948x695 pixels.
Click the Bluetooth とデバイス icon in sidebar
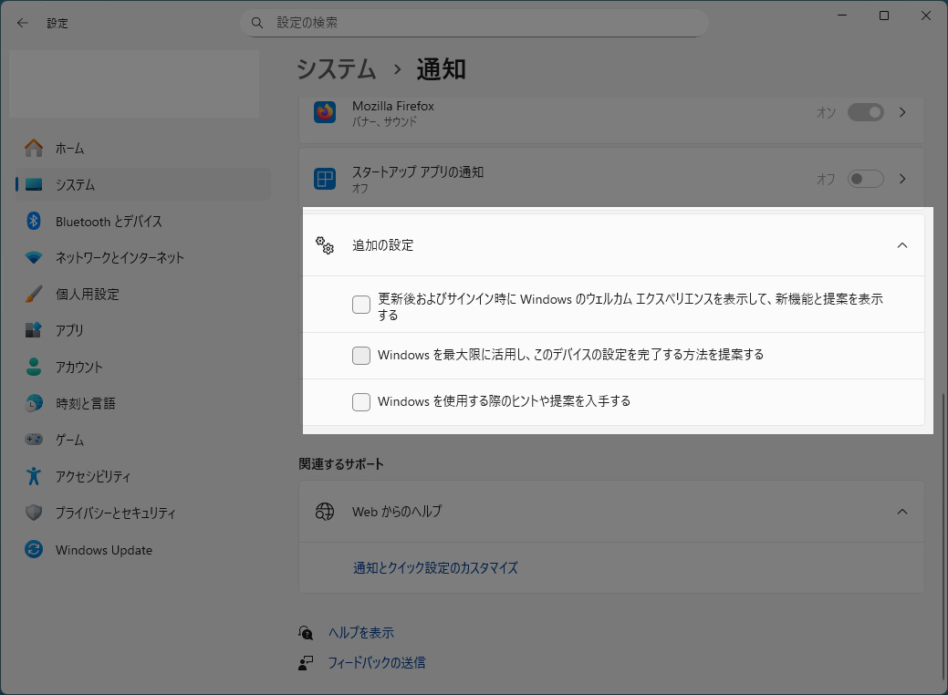34,222
